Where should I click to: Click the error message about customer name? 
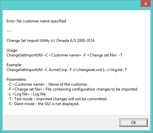tap(36, 21)
